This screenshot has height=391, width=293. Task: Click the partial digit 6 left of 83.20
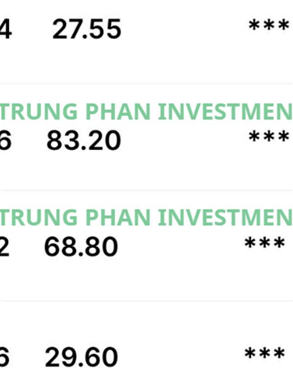[x=4, y=141]
